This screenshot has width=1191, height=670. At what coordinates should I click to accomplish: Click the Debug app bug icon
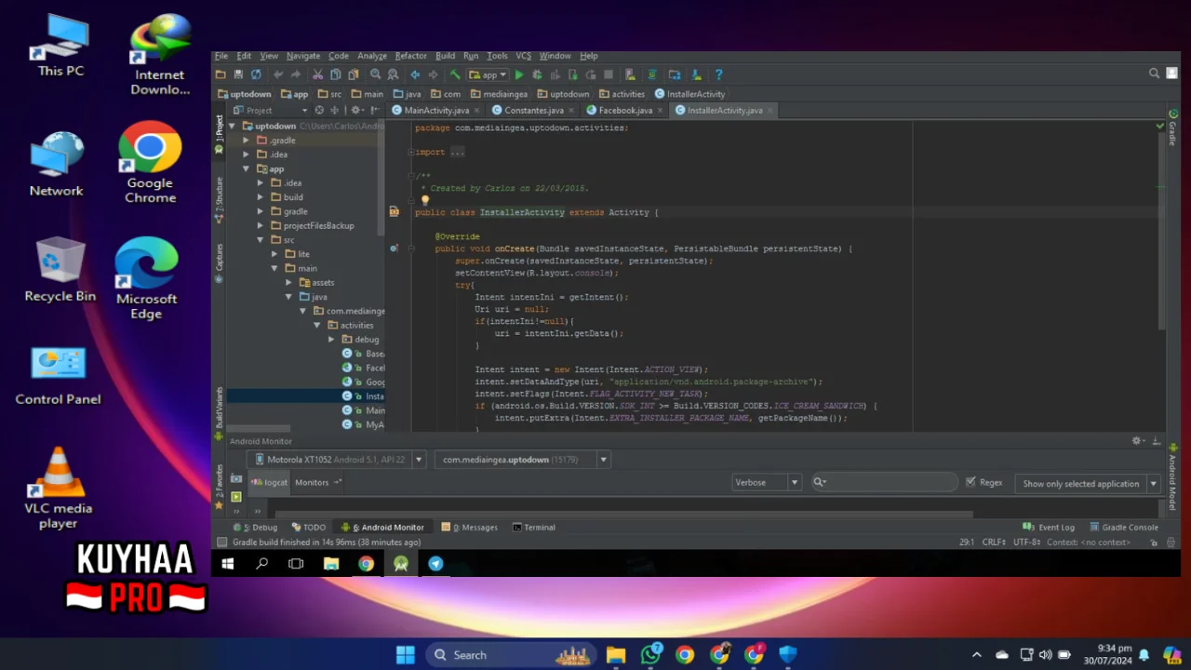point(537,74)
